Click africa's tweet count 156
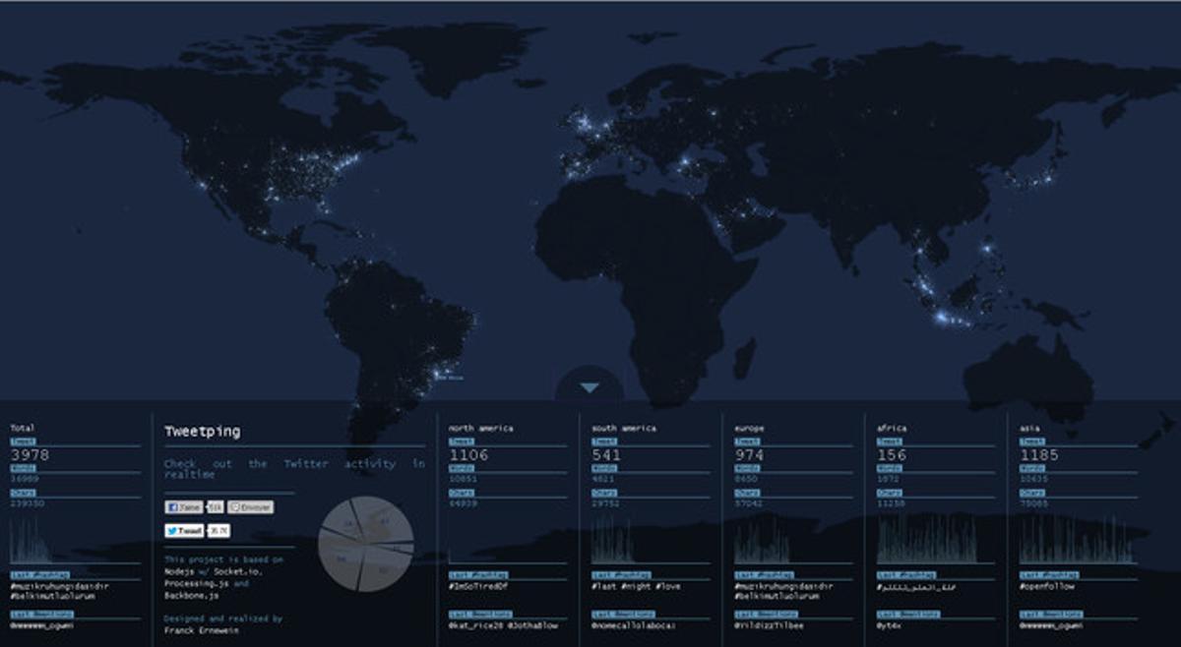The height and width of the screenshot is (647, 1181). (892, 455)
